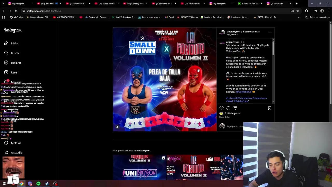The image size is (332, 187).
Task: Click liga_urbana under post header
Action: tap(232, 35)
